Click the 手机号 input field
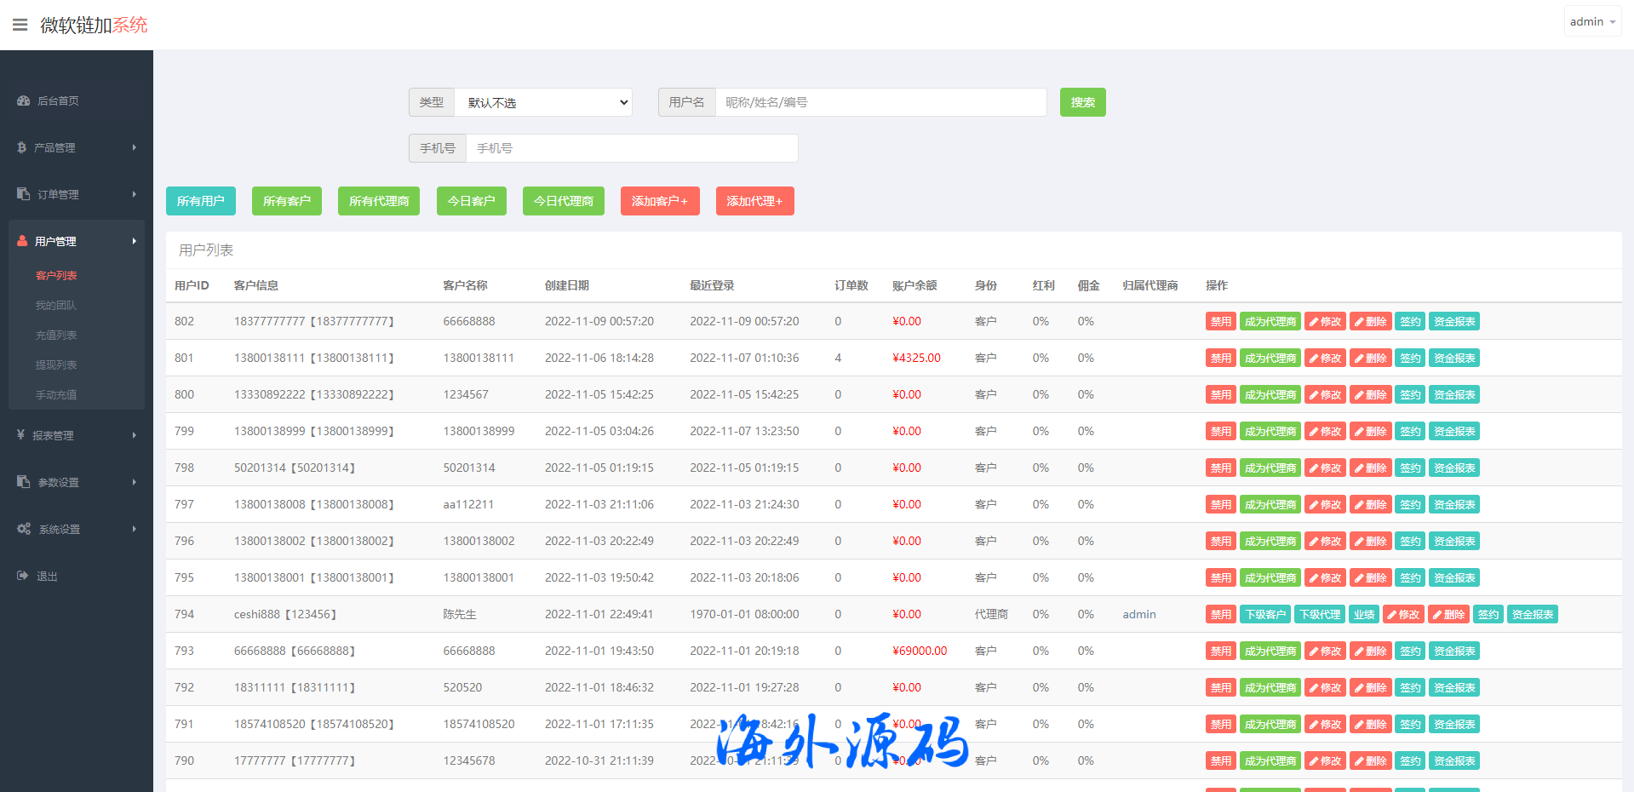This screenshot has width=1634, height=792. point(631,148)
